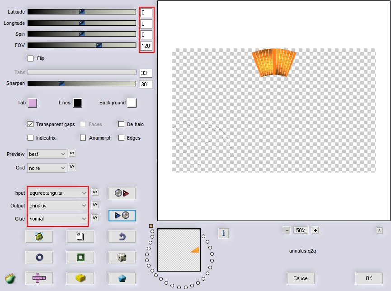Confirm with the OK button
391x291 pixels.
pyautogui.click(x=369, y=278)
